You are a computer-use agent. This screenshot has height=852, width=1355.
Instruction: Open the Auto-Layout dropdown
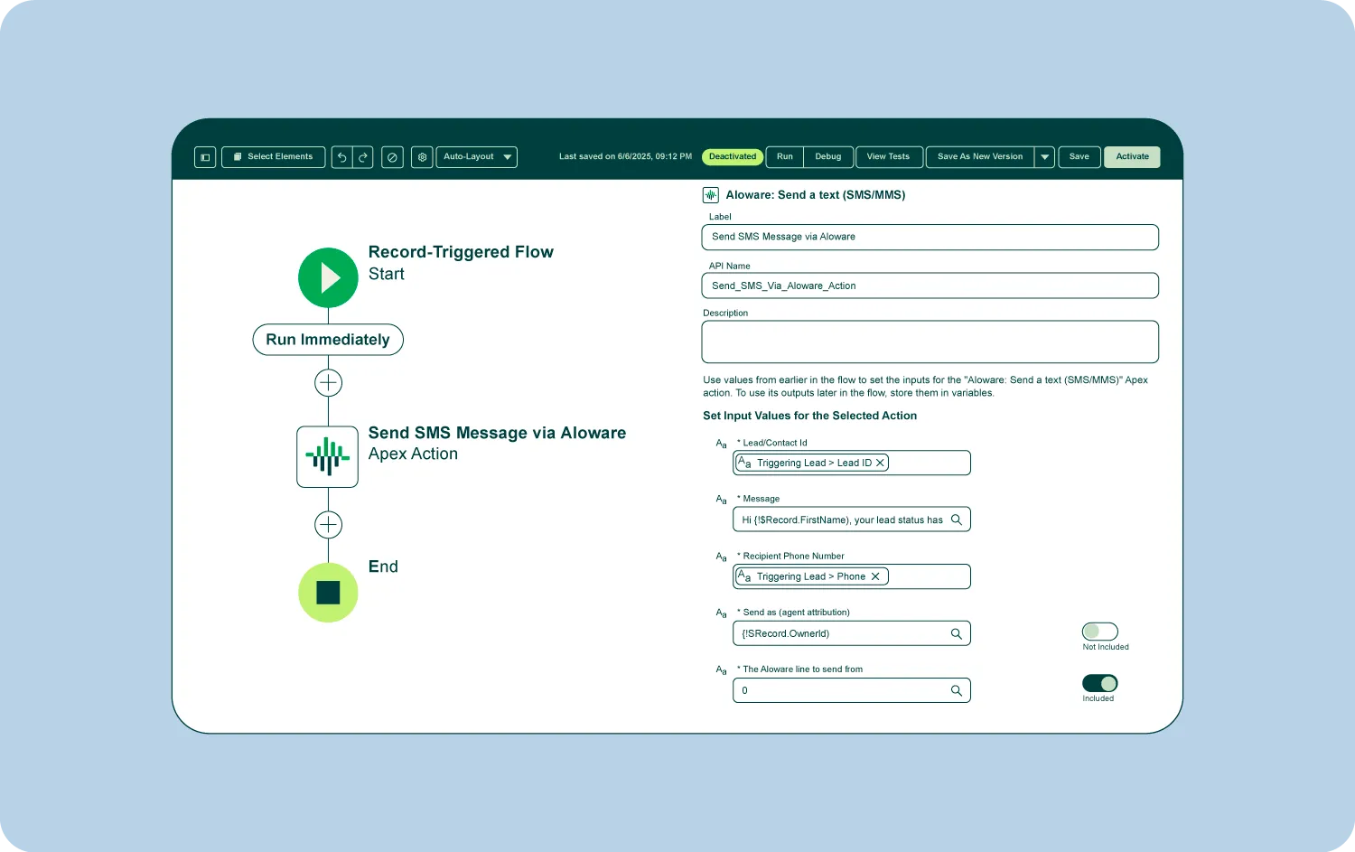click(x=476, y=157)
